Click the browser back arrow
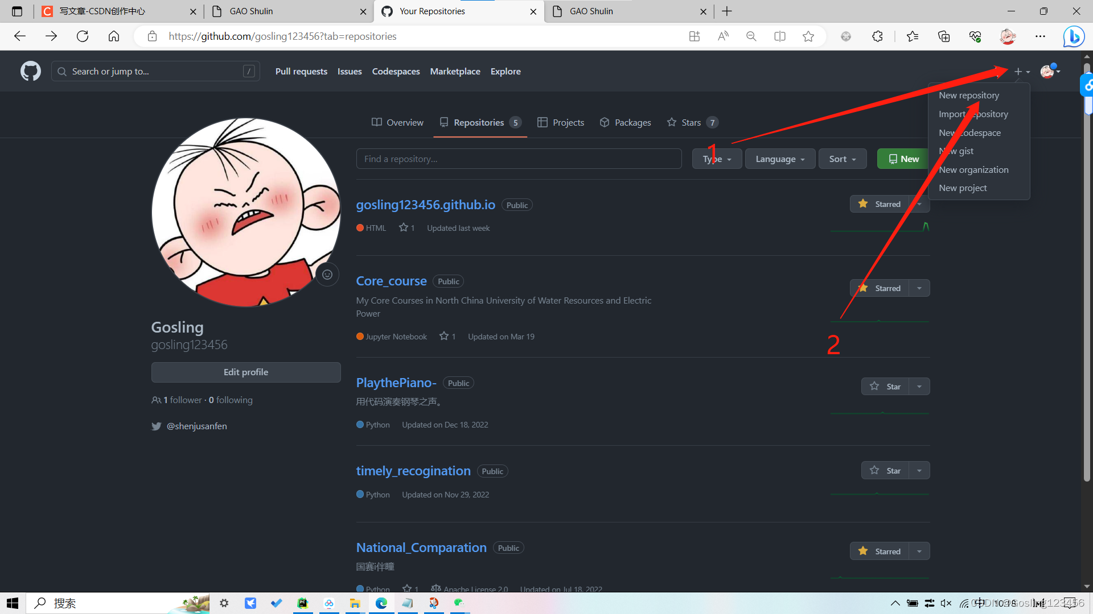The width and height of the screenshot is (1093, 614). coord(20,36)
